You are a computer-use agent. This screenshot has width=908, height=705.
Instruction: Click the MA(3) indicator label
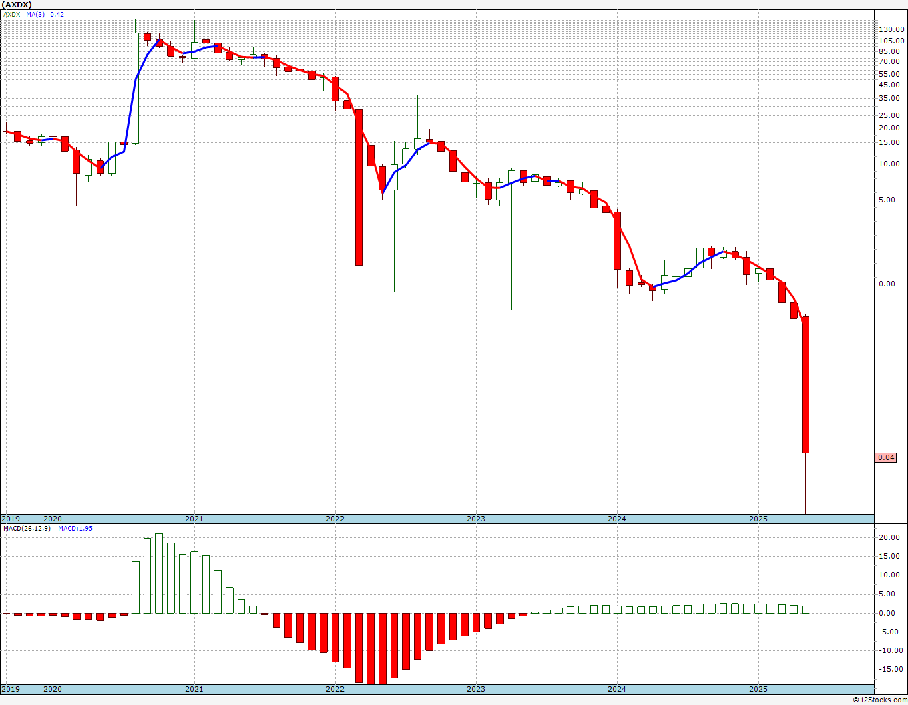(35, 14)
